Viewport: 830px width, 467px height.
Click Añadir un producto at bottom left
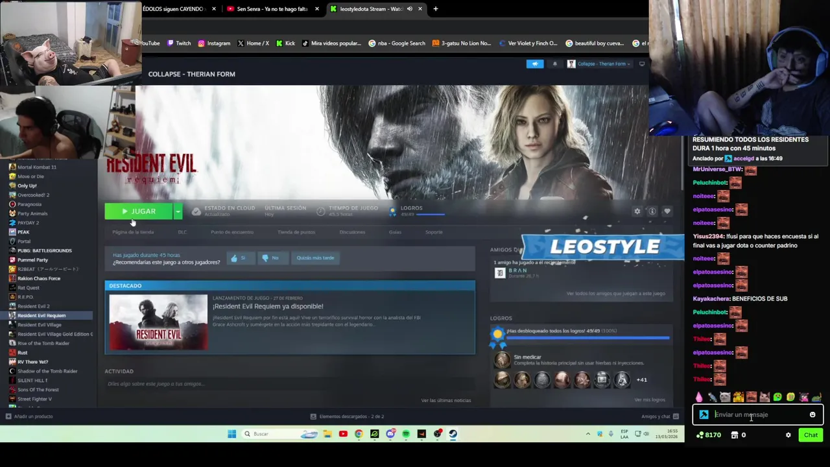pyautogui.click(x=29, y=416)
